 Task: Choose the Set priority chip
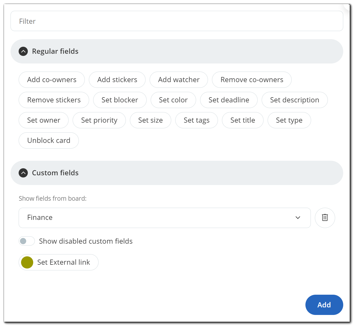pos(99,120)
